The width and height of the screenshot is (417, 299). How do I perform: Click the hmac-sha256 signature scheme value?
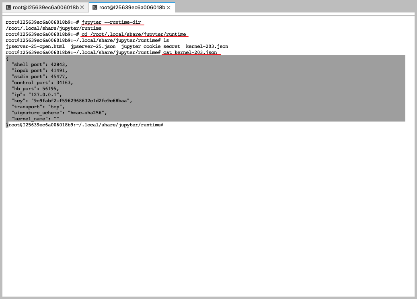tap(87, 113)
